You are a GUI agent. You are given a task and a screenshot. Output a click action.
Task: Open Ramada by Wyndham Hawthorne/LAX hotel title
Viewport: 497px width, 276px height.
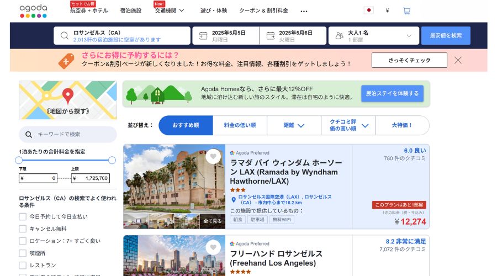286,172
